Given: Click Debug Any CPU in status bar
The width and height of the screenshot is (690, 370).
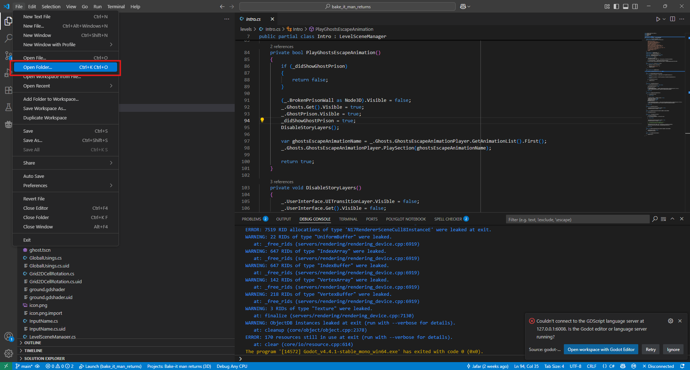Looking at the screenshot, I should point(232,366).
